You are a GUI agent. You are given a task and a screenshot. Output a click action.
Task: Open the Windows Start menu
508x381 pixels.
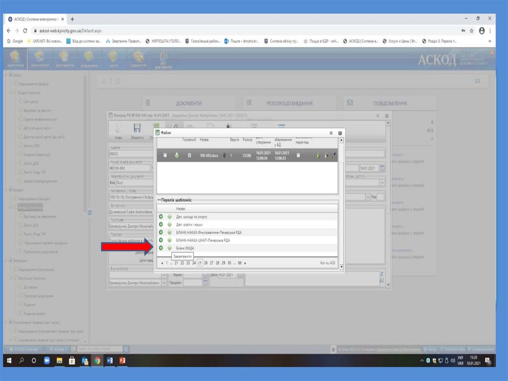tap(9, 361)
